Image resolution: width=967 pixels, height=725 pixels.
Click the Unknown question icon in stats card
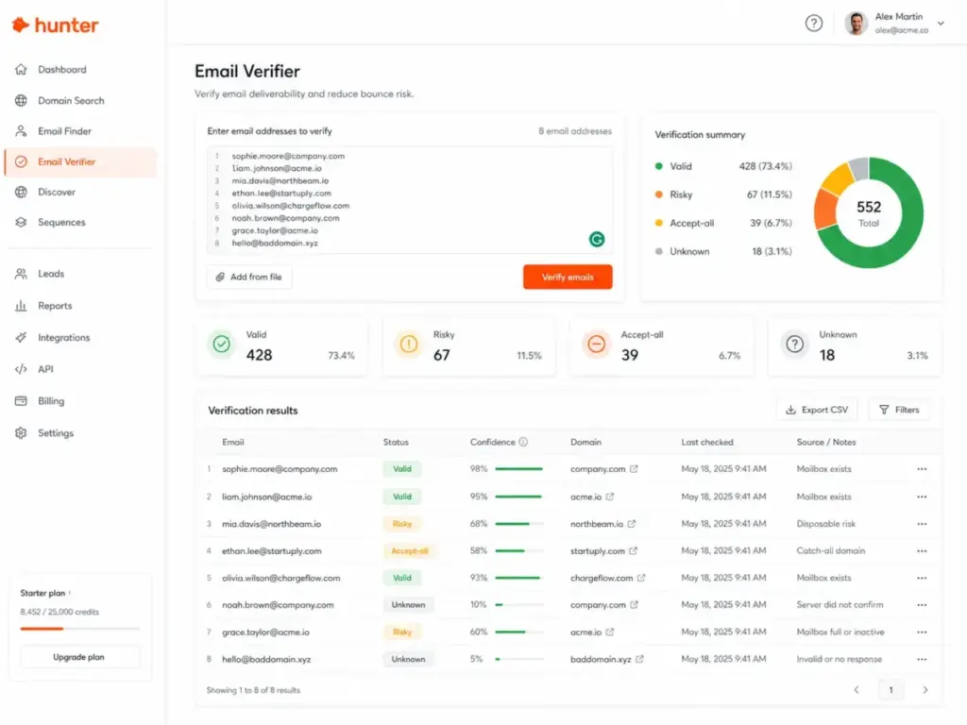(795, 344)
